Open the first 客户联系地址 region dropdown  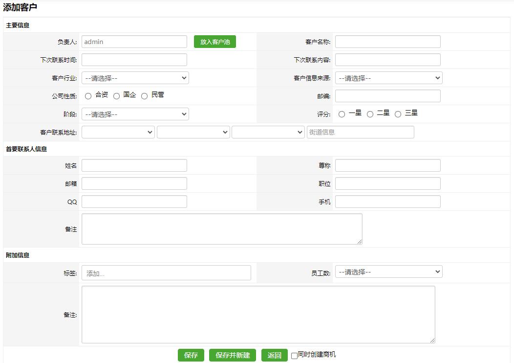[x=118, y=132]
